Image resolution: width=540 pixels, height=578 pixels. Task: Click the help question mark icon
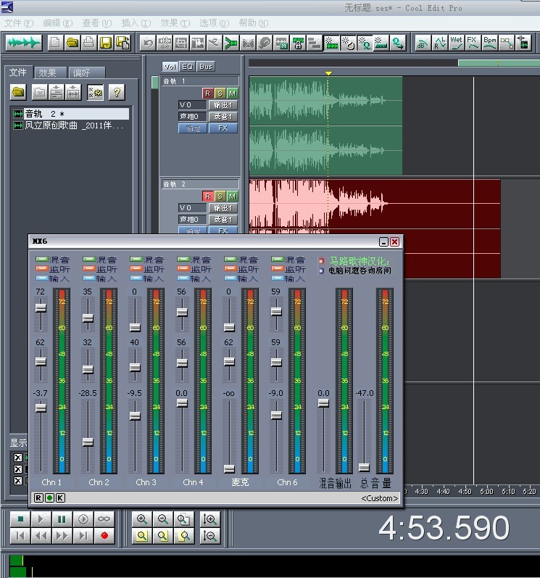point(116,92)
